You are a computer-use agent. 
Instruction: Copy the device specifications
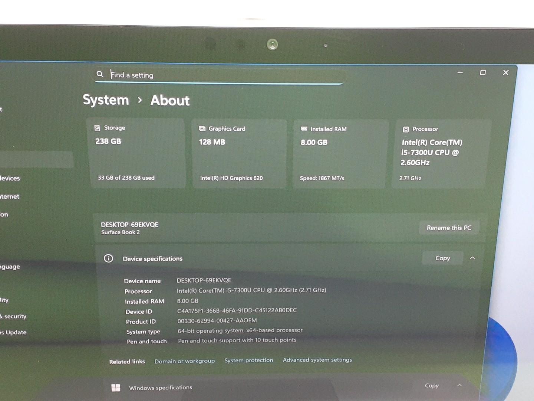(x=442, y=258)
